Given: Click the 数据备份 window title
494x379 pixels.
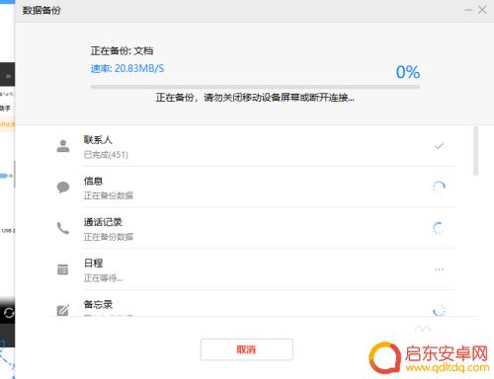Looking at the screenshot, I should click(41, 10).
